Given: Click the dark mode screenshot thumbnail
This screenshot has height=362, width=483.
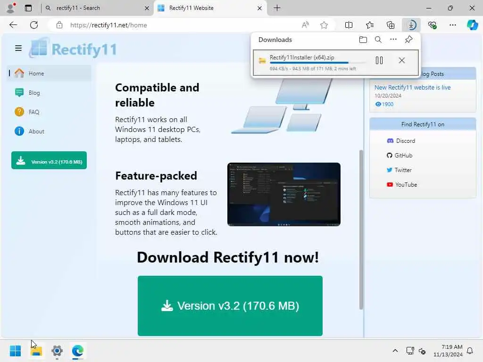Looking at the screenshot, I should tap(283, 194).
